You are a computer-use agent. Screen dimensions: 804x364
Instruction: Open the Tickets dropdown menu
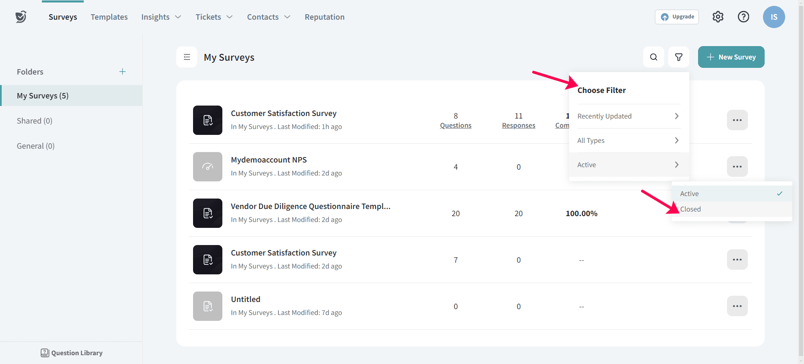click(x=214, y=17)
